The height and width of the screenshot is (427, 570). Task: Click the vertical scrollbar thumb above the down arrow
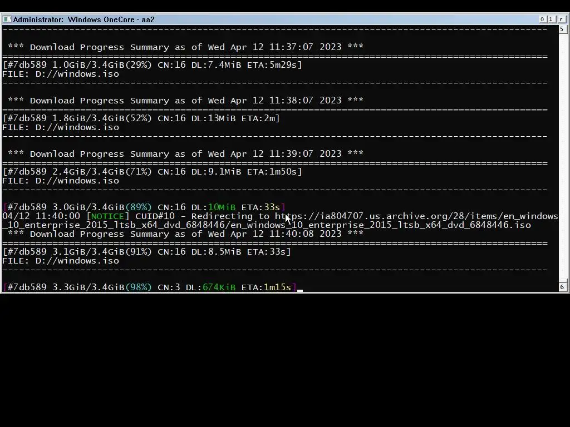[562, 281]
